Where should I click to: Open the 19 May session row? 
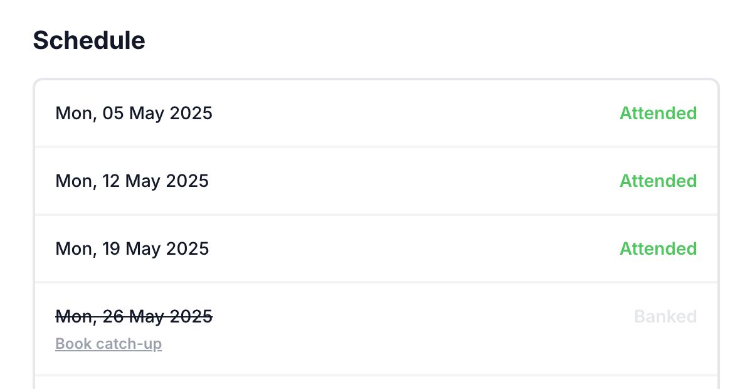376,249
